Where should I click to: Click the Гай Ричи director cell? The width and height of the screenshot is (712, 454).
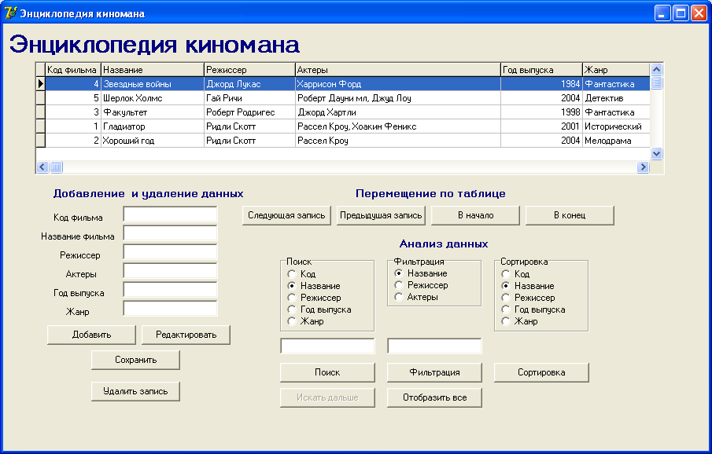coord(249,98)
